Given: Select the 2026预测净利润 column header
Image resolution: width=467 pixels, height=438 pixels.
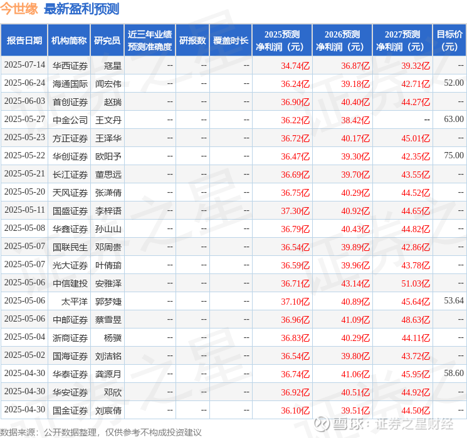Looking at the screenshot, I should click(342, 41).
